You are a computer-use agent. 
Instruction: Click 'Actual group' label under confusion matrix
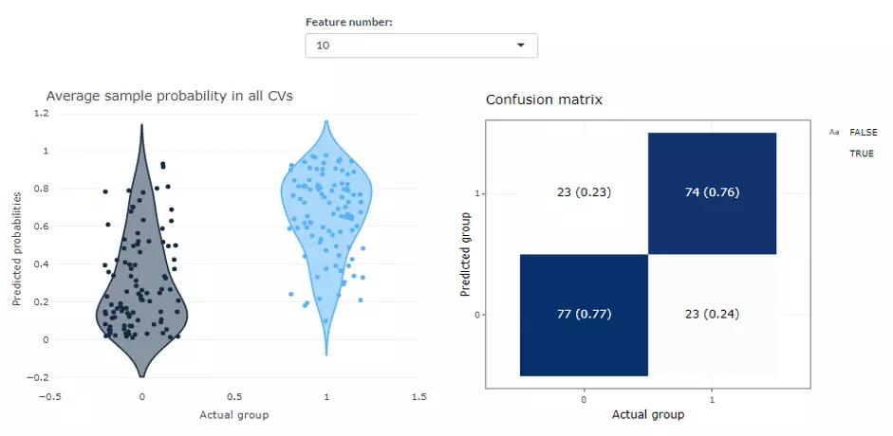coord(647,414)
